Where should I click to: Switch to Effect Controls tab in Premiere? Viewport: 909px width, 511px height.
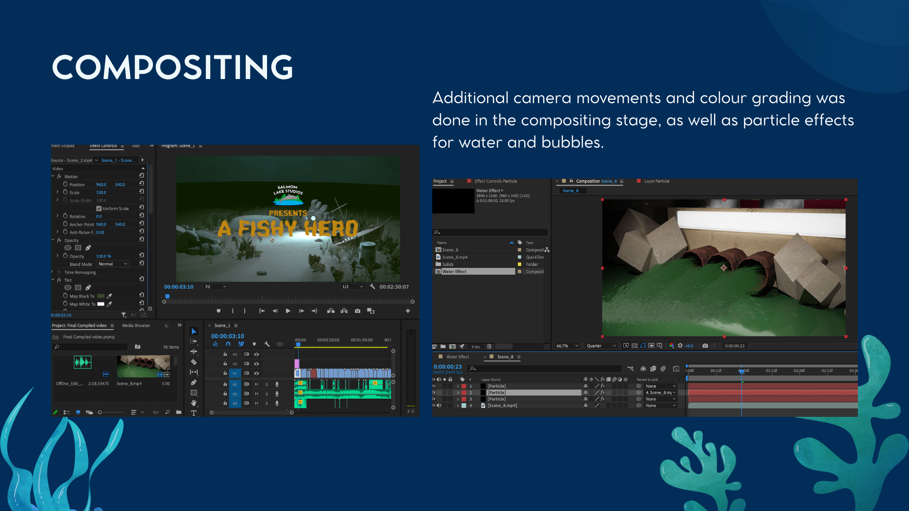(103, 146)
